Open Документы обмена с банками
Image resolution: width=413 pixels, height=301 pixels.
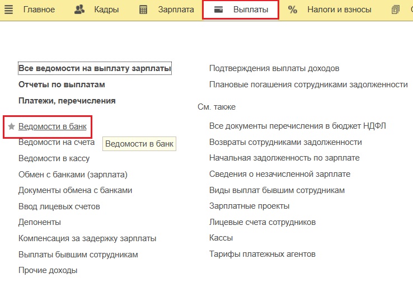76,190
